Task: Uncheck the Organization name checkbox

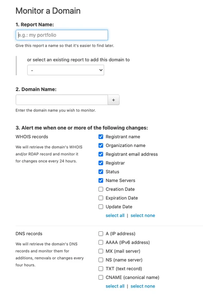Action: tap(101, 146)
